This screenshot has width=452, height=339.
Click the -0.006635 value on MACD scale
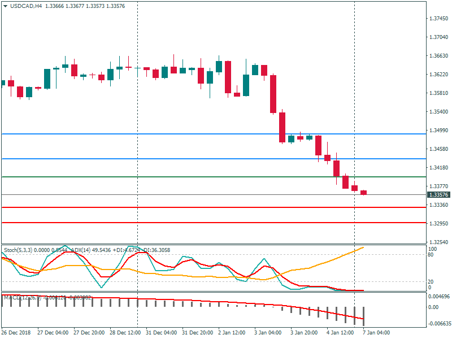[440, 324]
